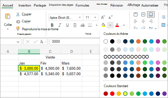
Task: Pick the purple standard color swatch
Action: [164, 94]
